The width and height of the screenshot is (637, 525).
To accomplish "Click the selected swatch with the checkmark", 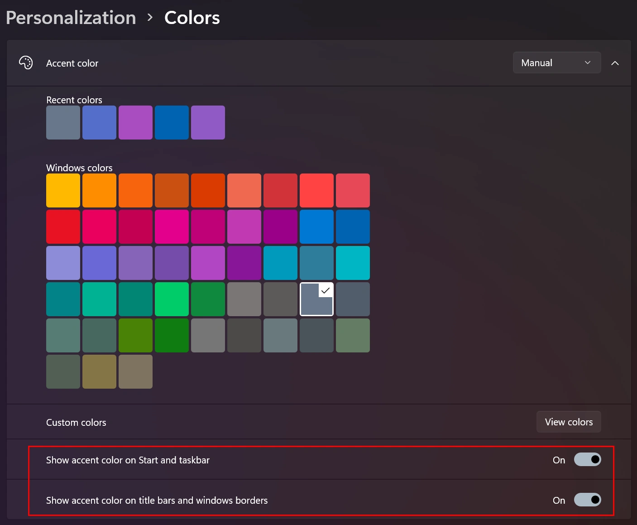I will tap(317, 299).
